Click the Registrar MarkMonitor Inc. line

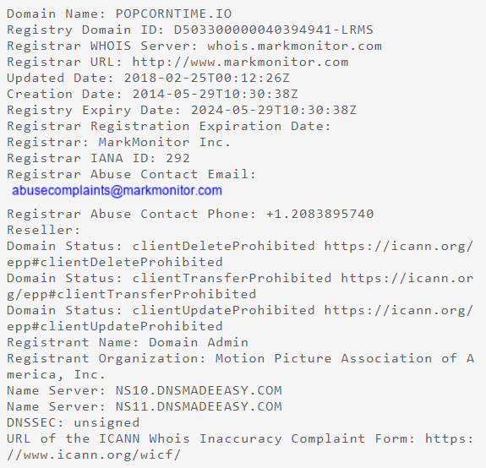coord(118,143)
